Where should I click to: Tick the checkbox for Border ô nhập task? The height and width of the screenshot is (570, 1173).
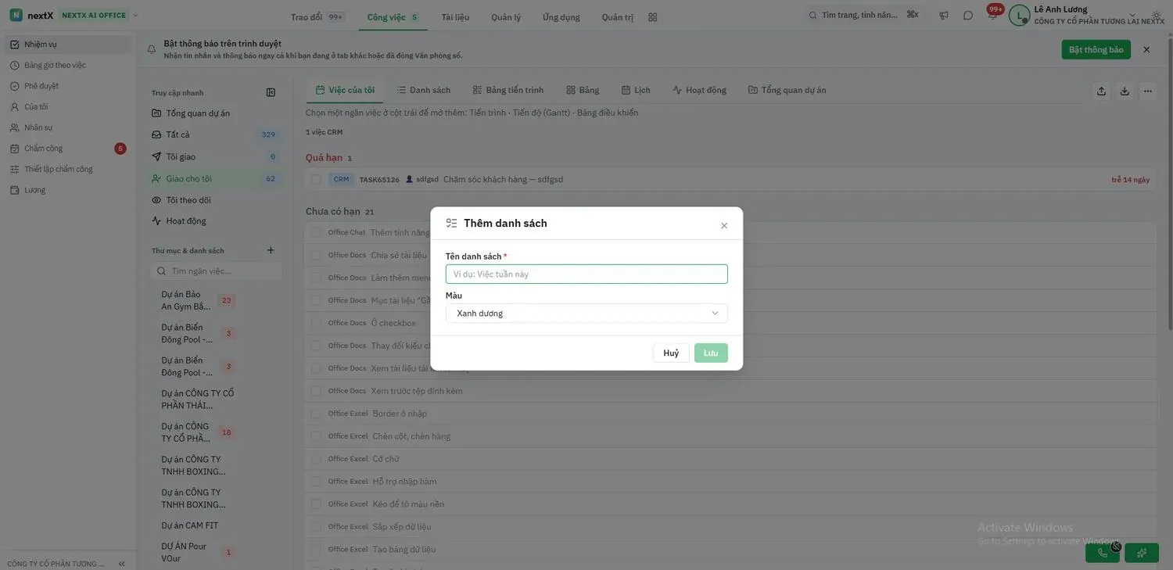[x=316, y=413]
